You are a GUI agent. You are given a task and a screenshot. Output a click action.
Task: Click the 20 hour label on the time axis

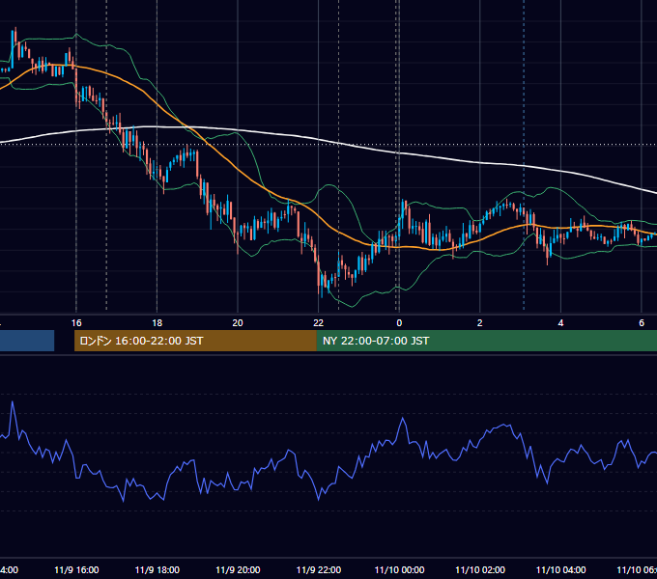238,323
